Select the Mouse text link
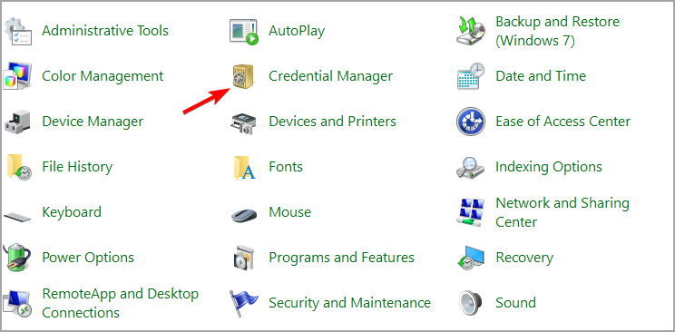This screenshot has width=675, height=332. 289,212
